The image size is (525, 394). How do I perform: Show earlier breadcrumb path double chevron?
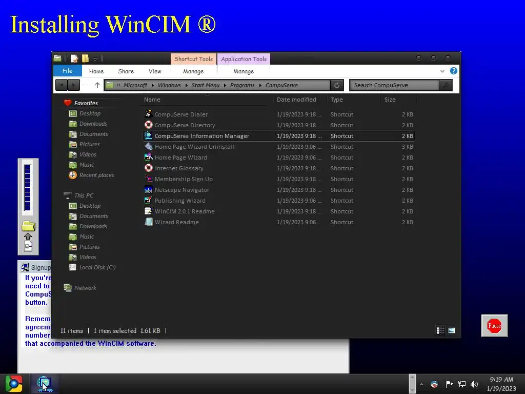(x=118, y=85)
